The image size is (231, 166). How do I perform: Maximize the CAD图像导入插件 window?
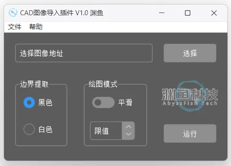tap(188, 13)
